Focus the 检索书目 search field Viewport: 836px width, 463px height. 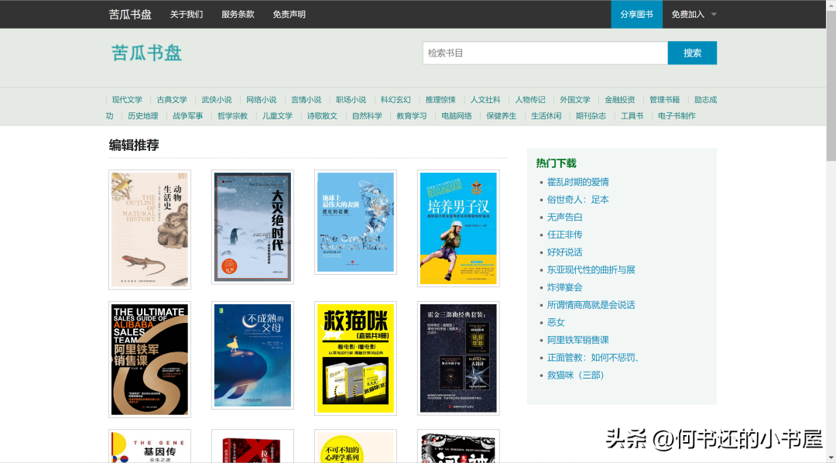[545, 53]
